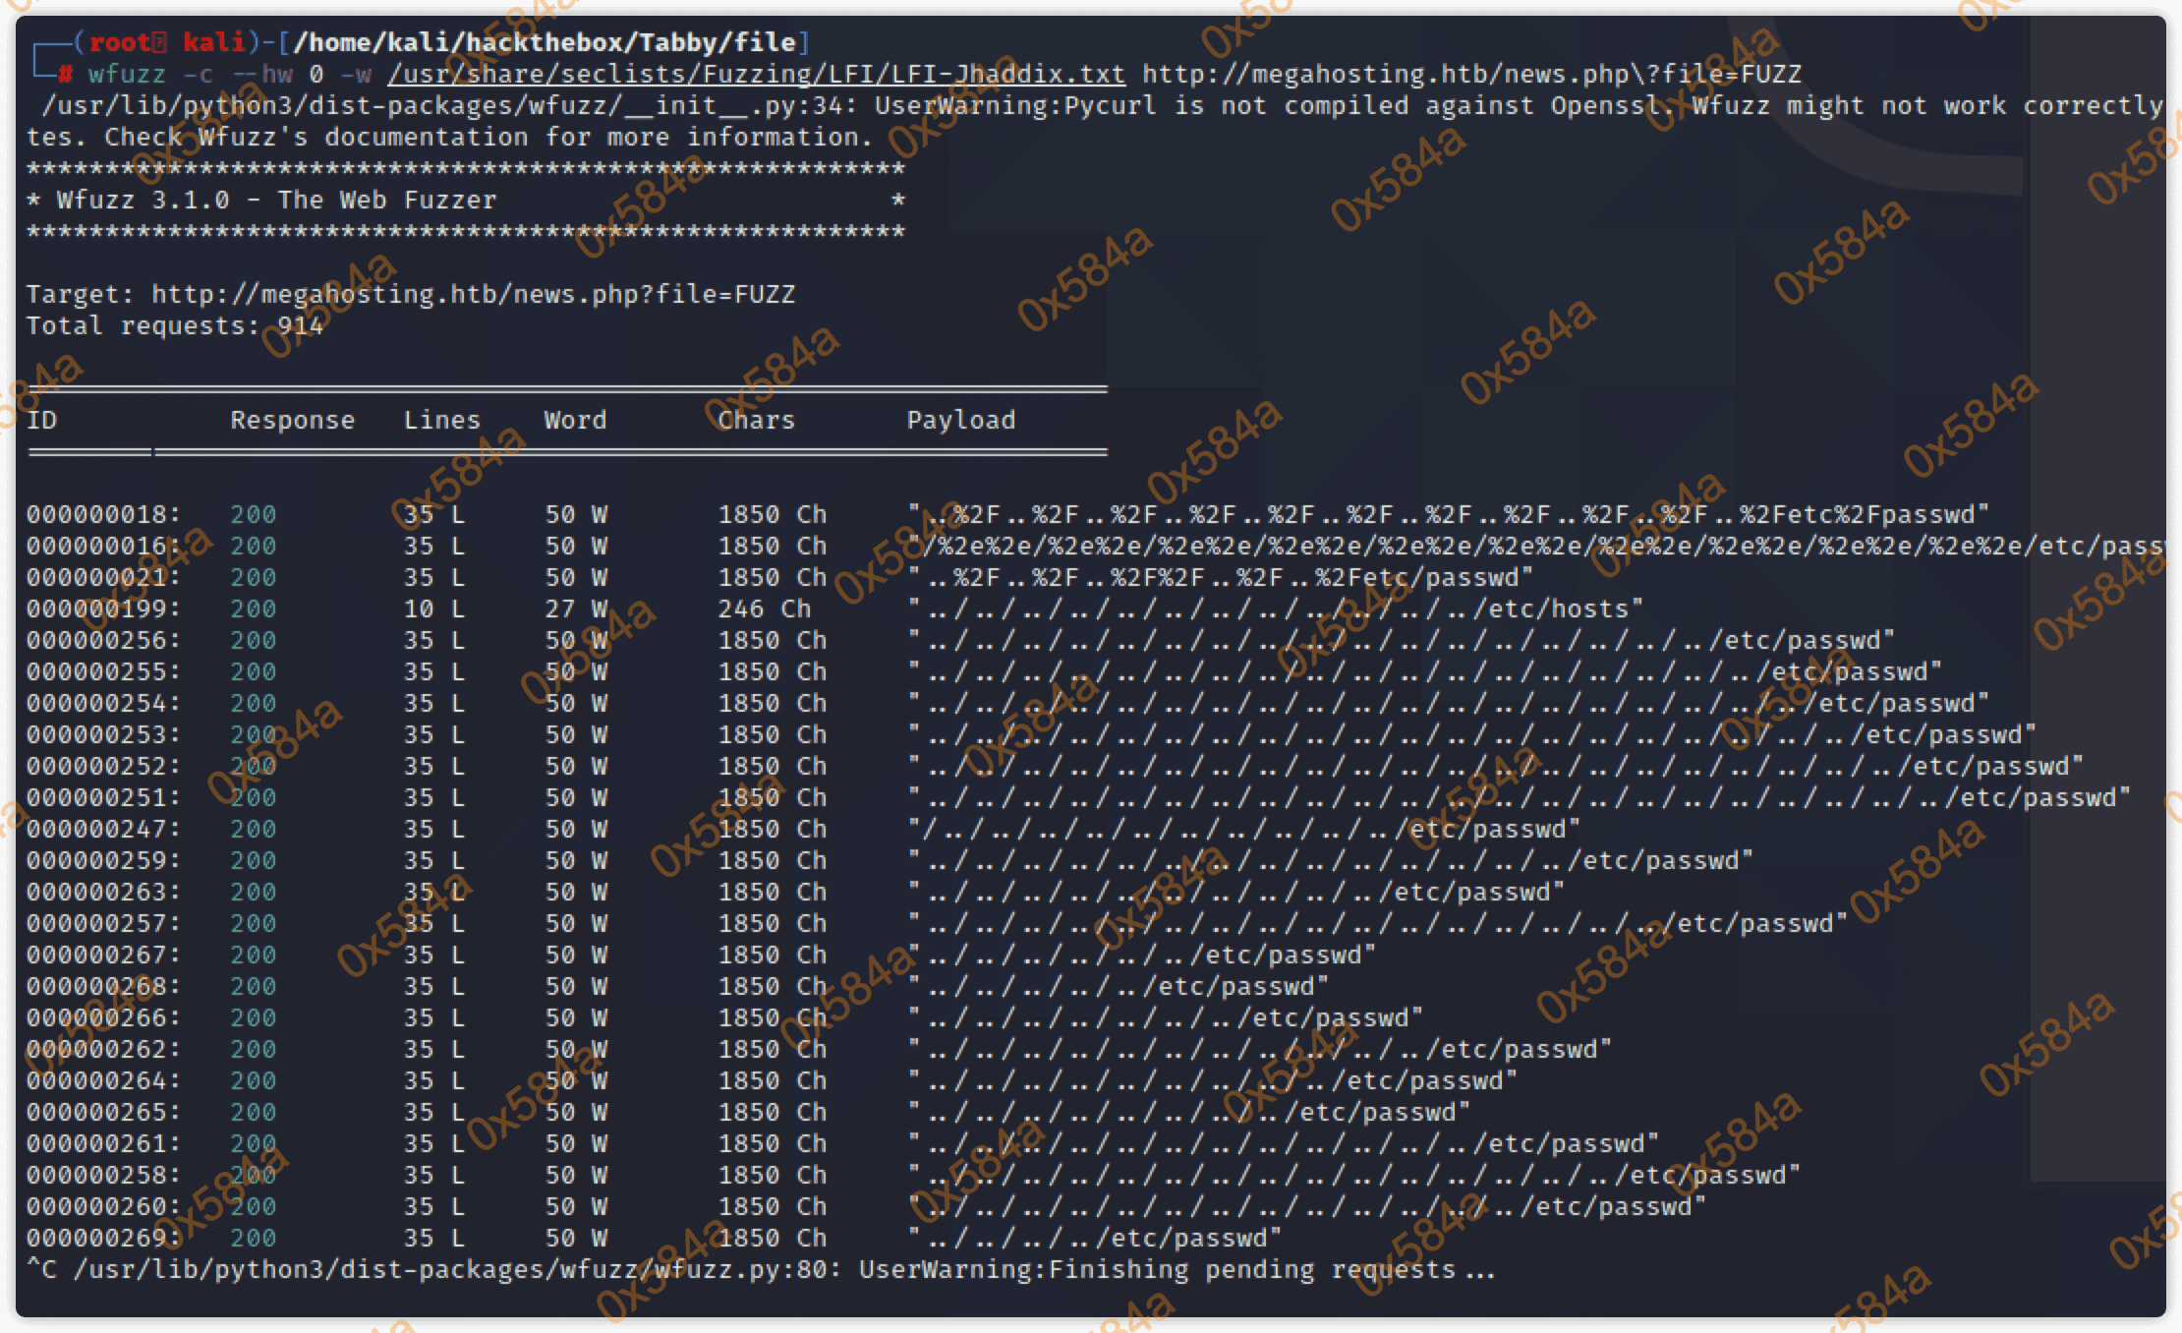Click the Lines column header
2182x1333 pixels.
coord(441,420)
